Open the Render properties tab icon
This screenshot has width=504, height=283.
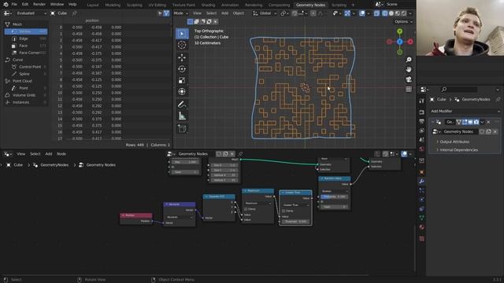tap(422, 112)
